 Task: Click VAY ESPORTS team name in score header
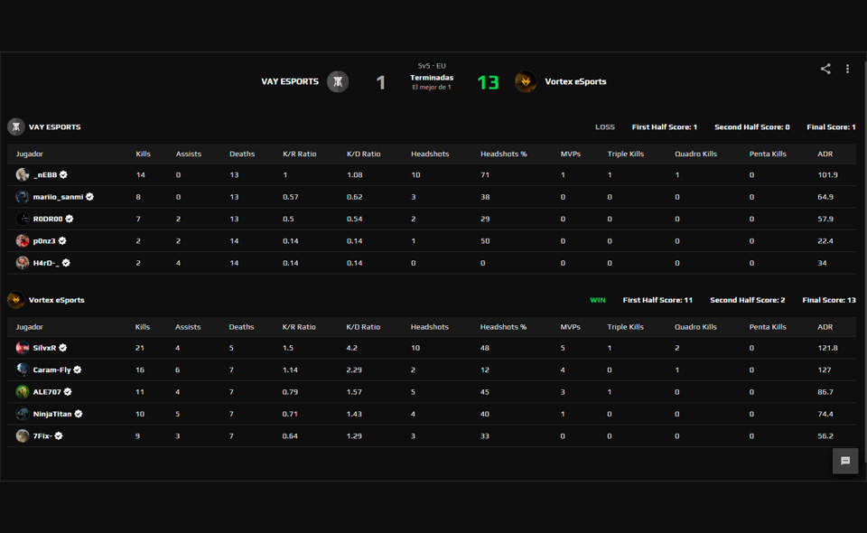click(290, 82)
